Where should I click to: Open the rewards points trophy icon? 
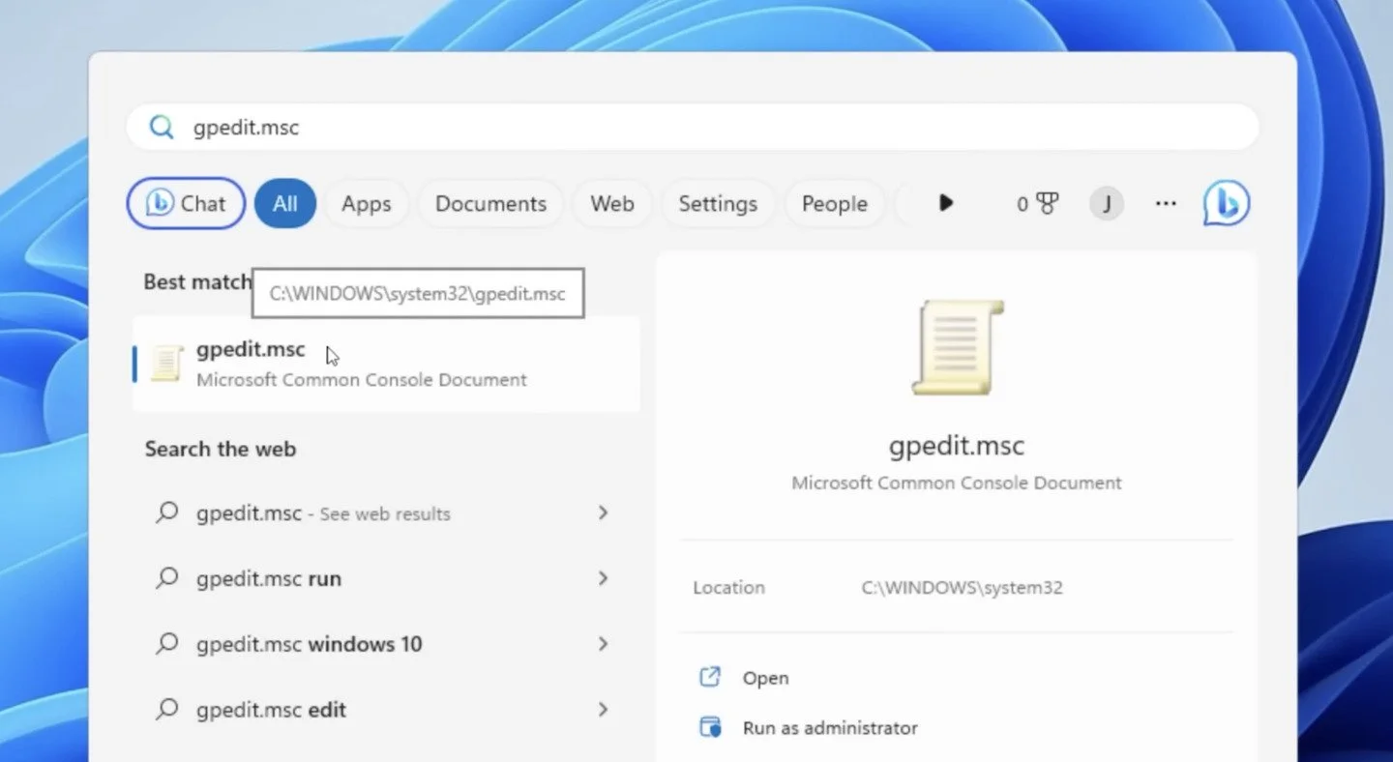pos(1038,204)
